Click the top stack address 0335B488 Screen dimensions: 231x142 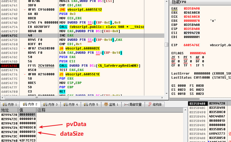(x=198, y=103)
